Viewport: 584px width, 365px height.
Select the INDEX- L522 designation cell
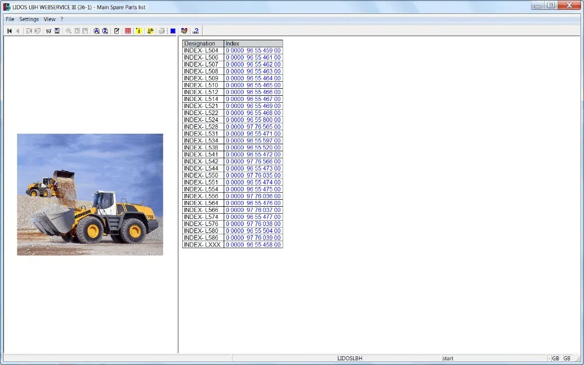(203, 113)
